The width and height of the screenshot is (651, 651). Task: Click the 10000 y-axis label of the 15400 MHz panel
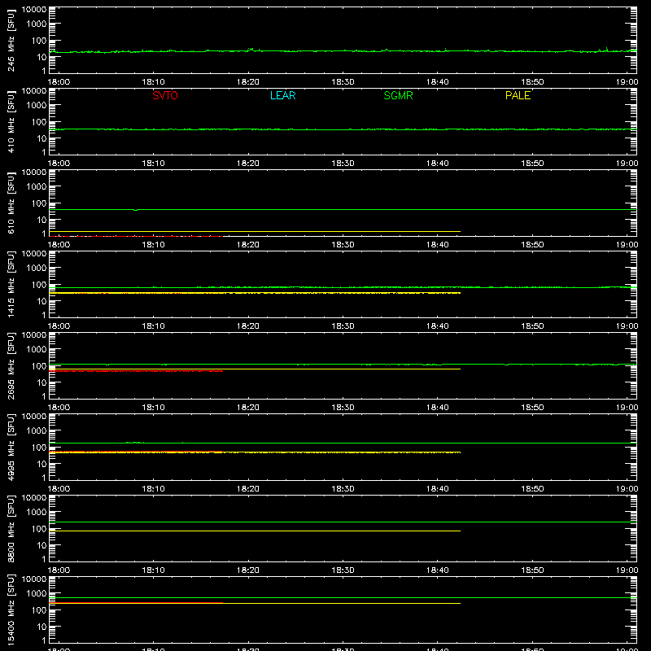(34, 579)
